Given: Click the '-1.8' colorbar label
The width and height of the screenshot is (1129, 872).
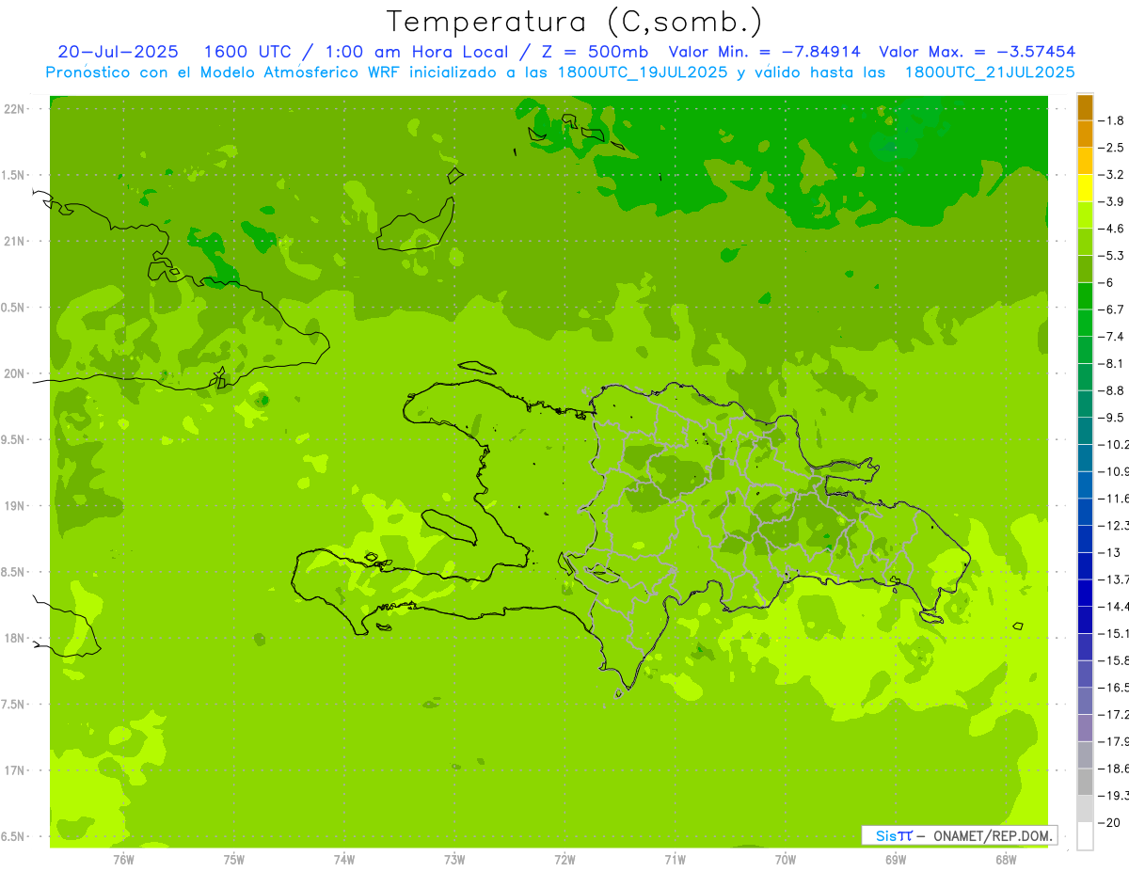Looking at the screenshot, I should [x=1111, y=120].
